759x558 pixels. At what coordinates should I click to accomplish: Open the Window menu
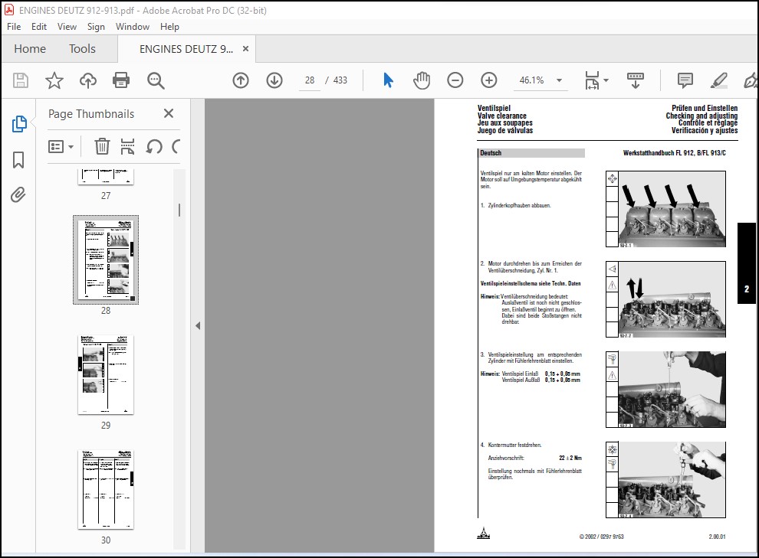coord(132,27)
